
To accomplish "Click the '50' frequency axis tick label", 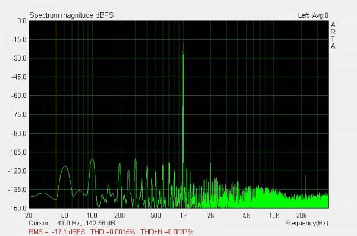I will point(64,215).
